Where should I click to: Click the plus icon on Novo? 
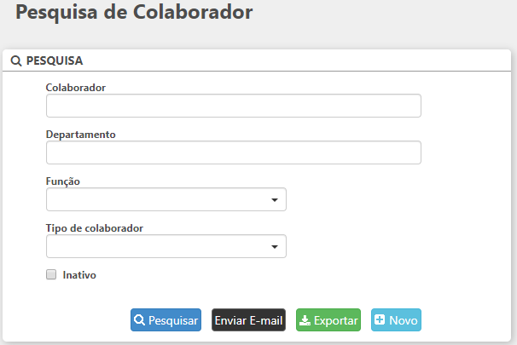(380, 320)
